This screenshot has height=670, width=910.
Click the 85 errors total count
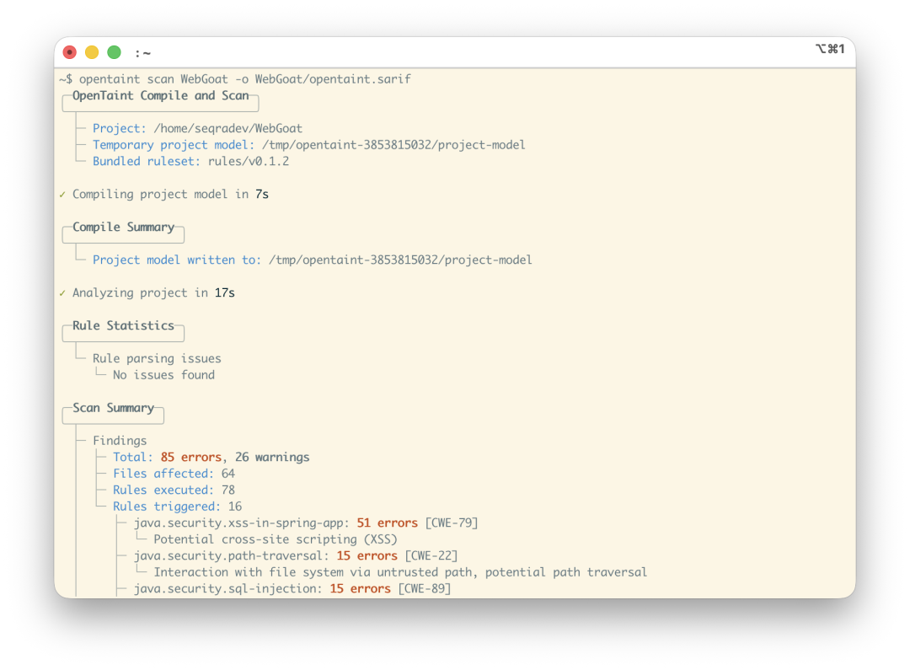click(x=191, y=458)
